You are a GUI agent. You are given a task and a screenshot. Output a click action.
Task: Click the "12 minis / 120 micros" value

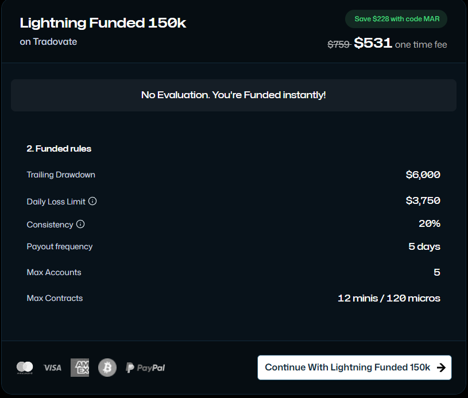pyautogui.click(x=389, y=298)
